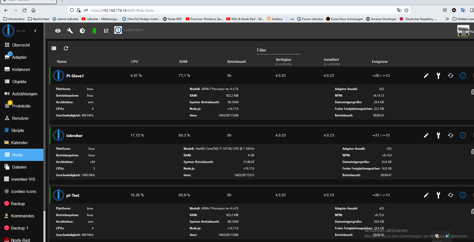
Task: Reload hosts list with refresh icon
Action: click(66, 48)
